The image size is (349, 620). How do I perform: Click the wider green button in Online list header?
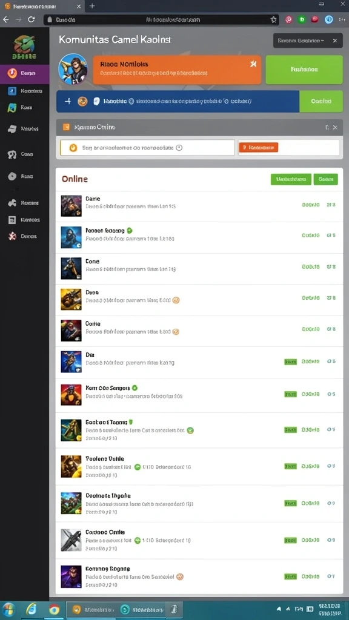click(x=291, y=179)
